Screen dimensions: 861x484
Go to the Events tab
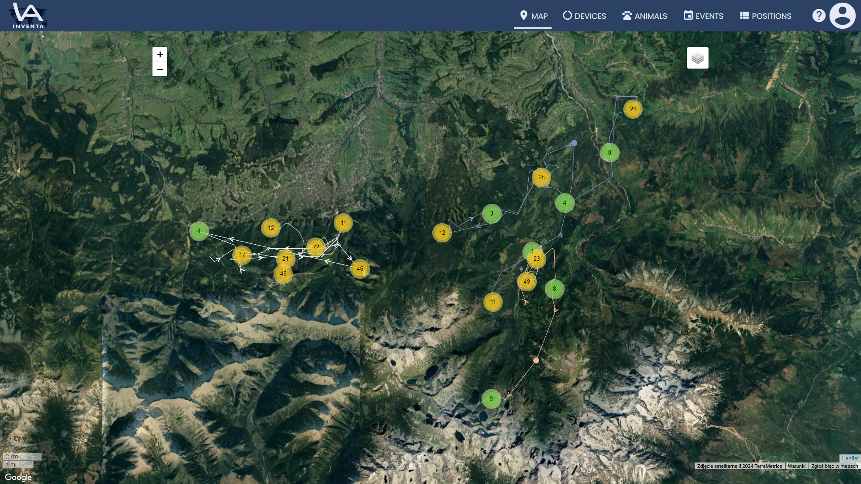click(x=703, y=16)
